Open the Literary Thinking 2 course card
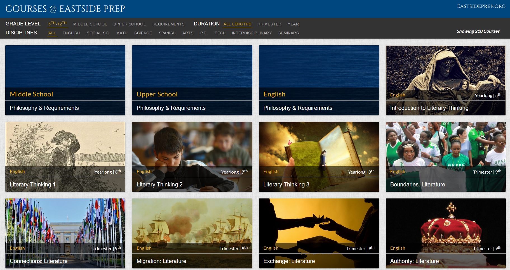510x270 pixels. [192, 157]
